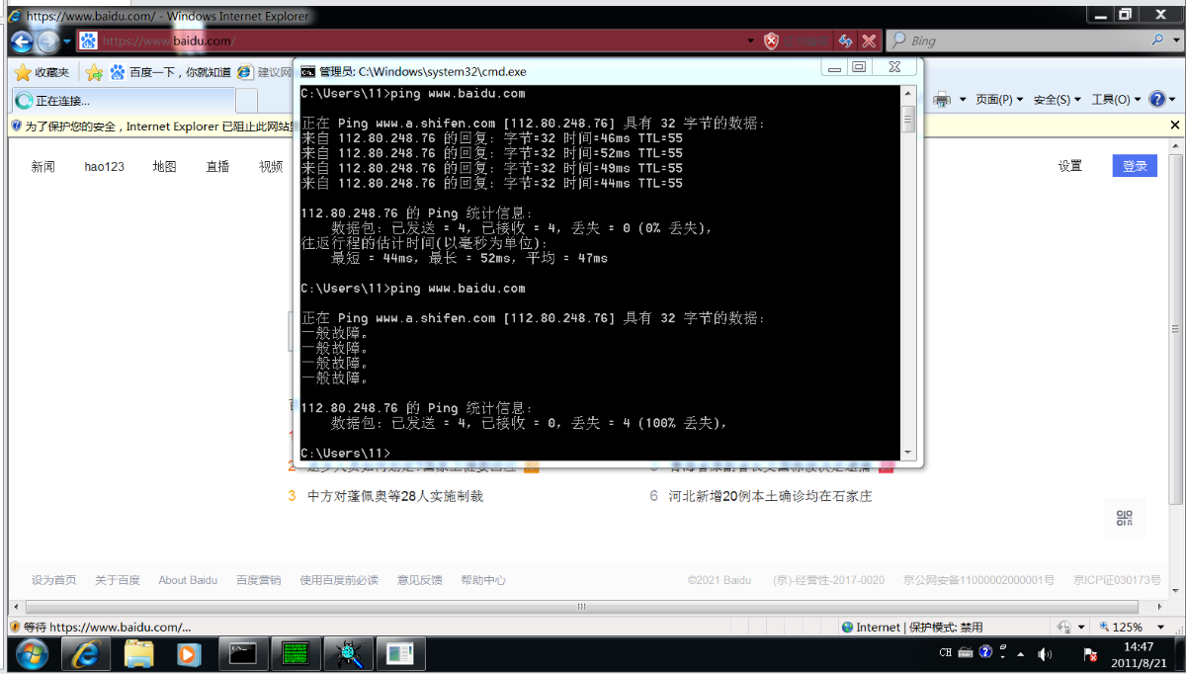
Task: Open the hao123 link on Baidu
Action: click(105, 167)
